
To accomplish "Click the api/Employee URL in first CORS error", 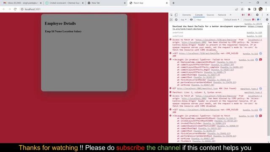I will (216, 40).
